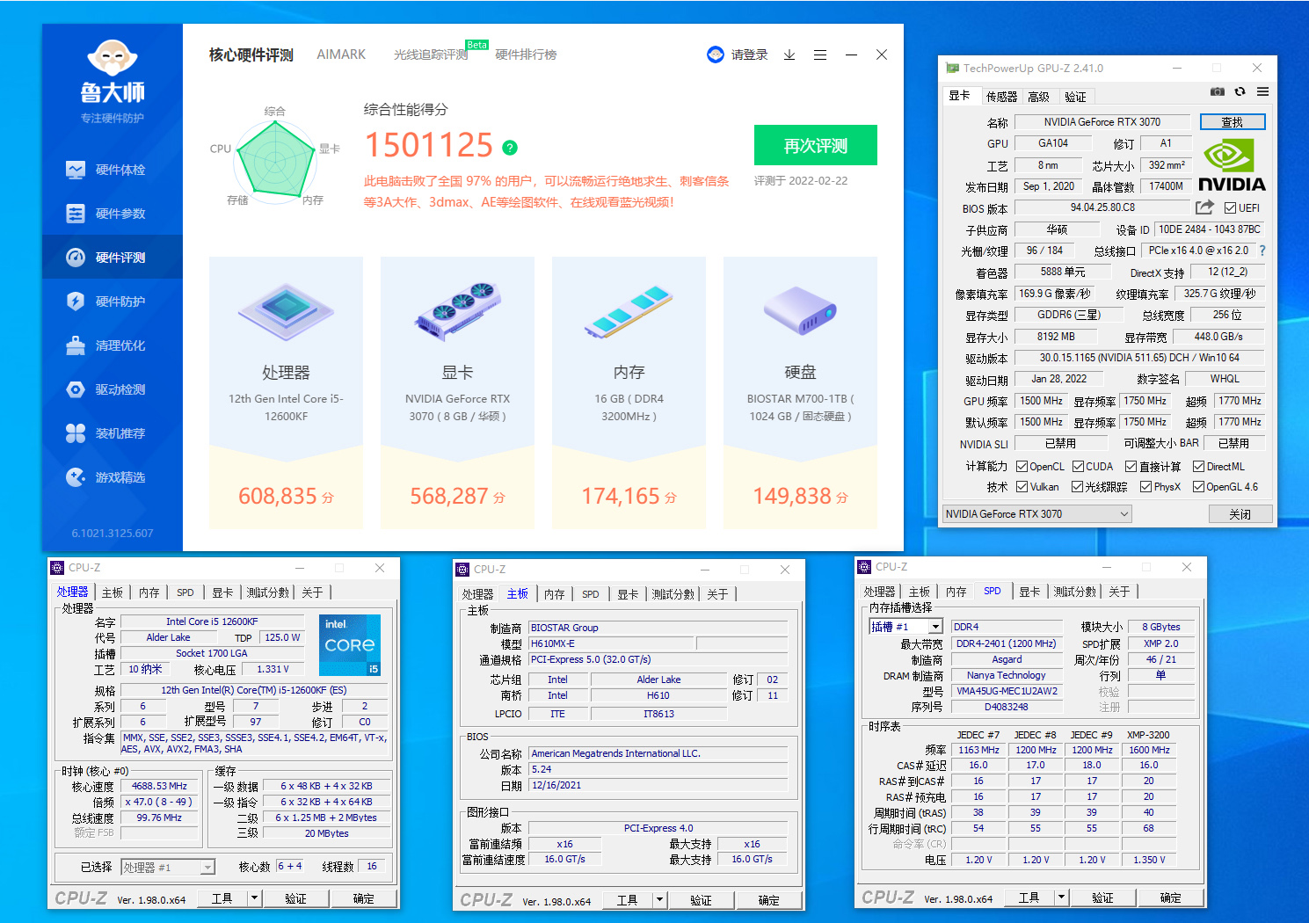
Task: Click the download arrow icon in Ludashi
Action: [789, 55]
